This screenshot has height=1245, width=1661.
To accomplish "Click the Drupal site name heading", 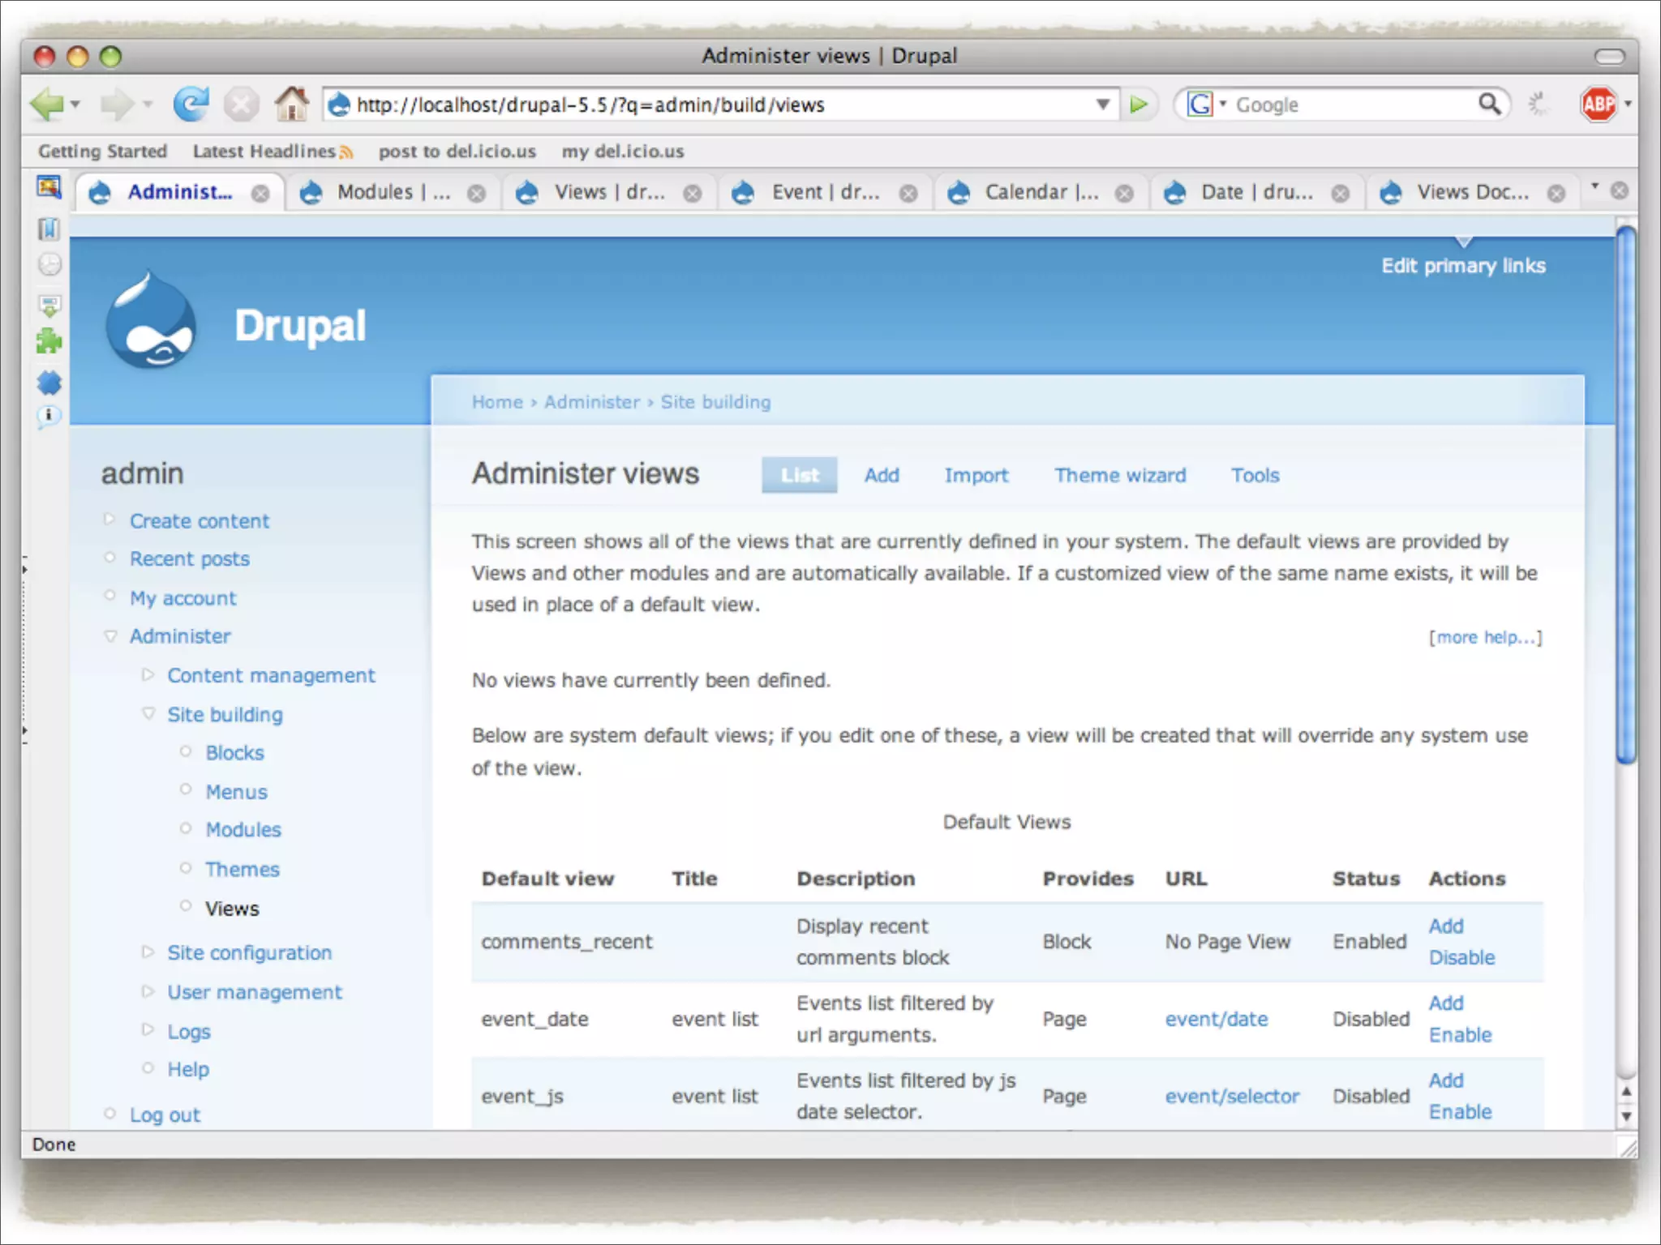I will [x=300, y=326].
